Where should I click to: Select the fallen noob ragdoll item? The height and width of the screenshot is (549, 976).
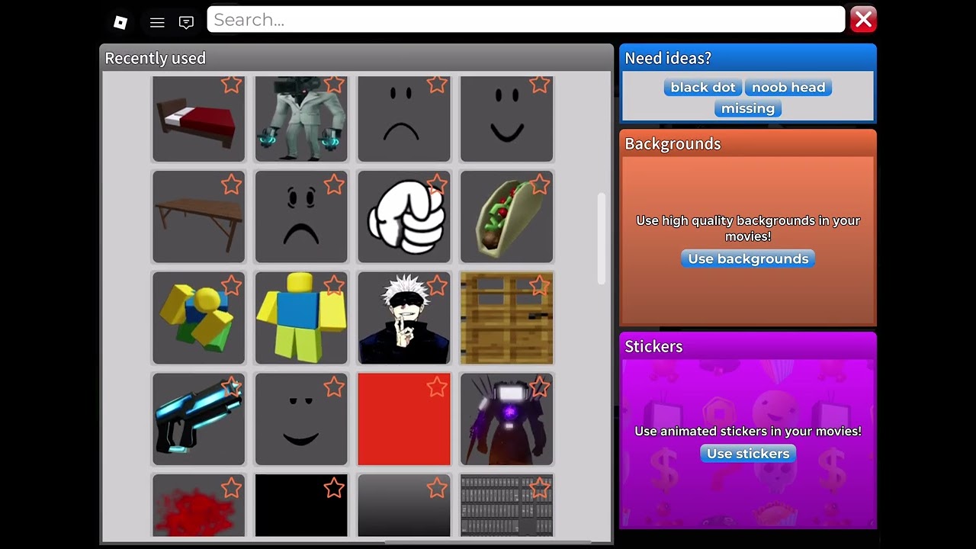(199, 318)
